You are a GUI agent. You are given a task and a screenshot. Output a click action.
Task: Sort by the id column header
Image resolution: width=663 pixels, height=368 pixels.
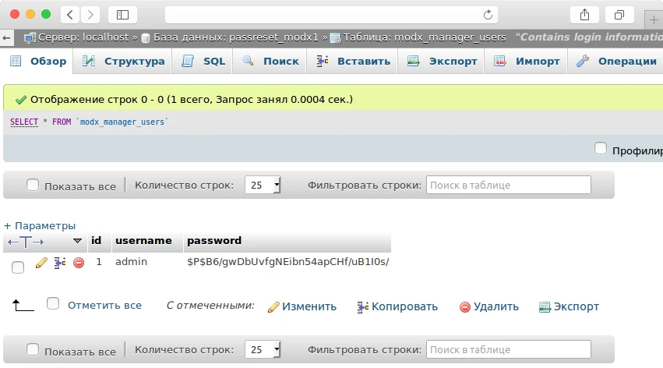(x=96, y=241)
